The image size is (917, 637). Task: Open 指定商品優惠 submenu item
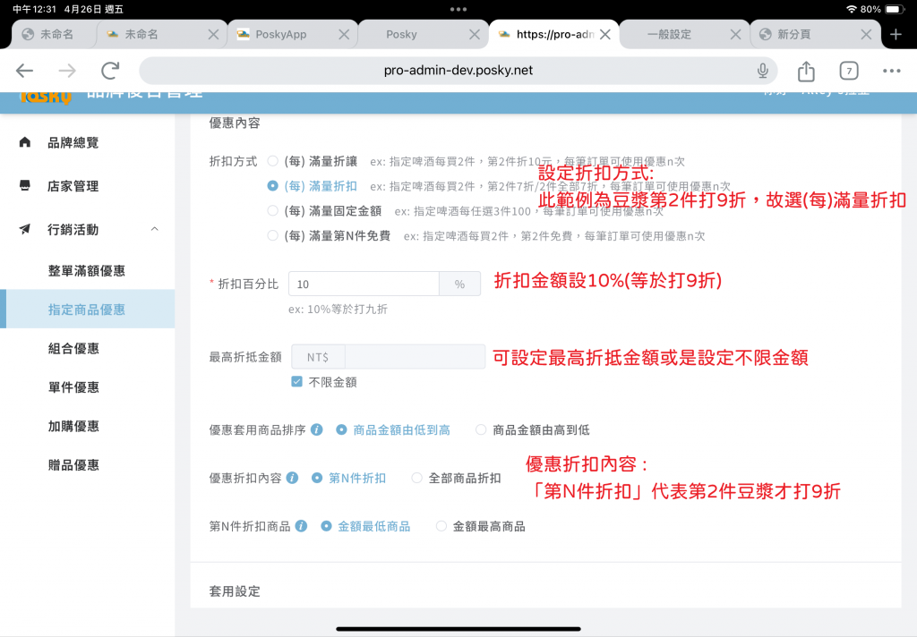tap(88, 310)
